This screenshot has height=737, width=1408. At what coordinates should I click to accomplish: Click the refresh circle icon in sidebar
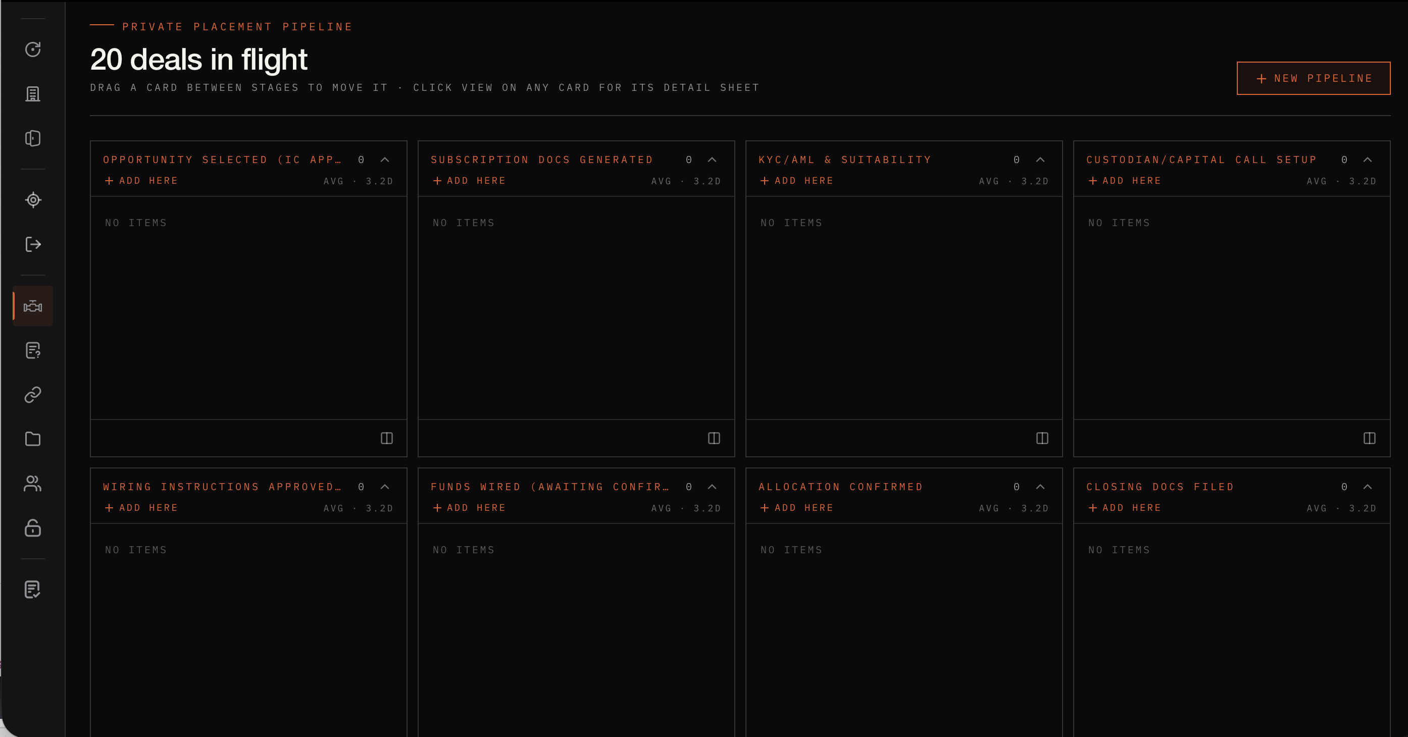pyautogui.click(x=33, y=49)
